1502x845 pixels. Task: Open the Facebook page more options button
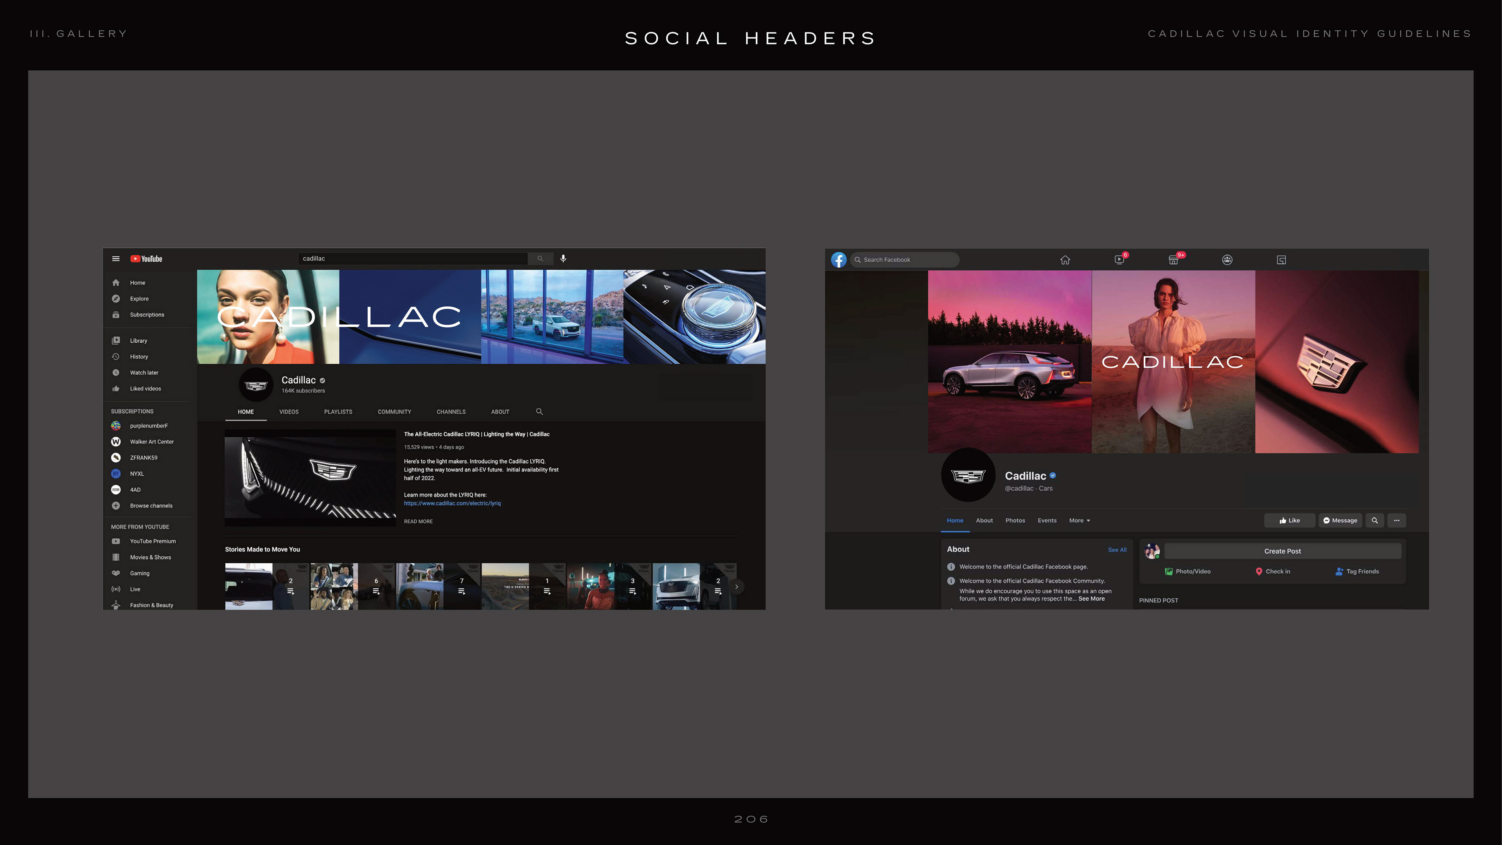[1396, 520]
